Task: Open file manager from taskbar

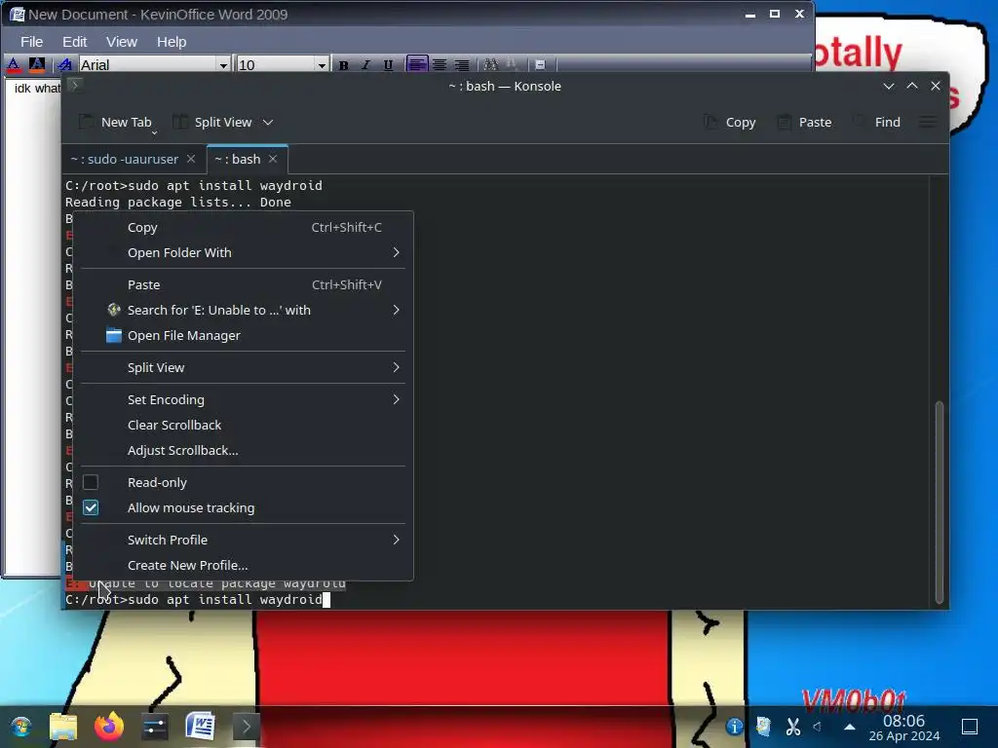Action: pyautogui.click(x=63, y=727)
